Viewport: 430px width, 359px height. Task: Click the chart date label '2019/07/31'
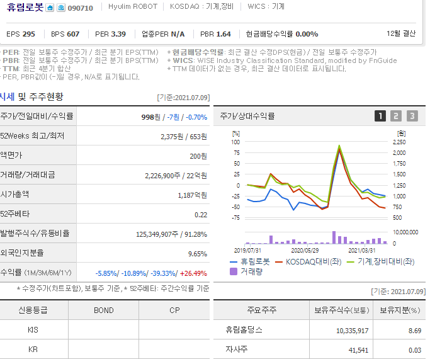point(247,251)
